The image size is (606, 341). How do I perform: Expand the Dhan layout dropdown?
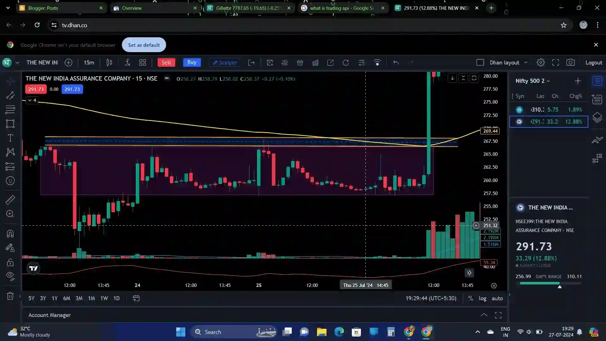pyautogui.click(x=526, y=63)
